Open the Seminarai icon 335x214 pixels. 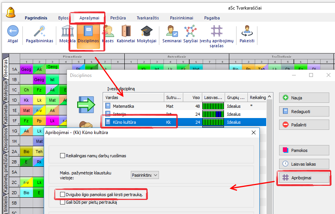(171, 32)
